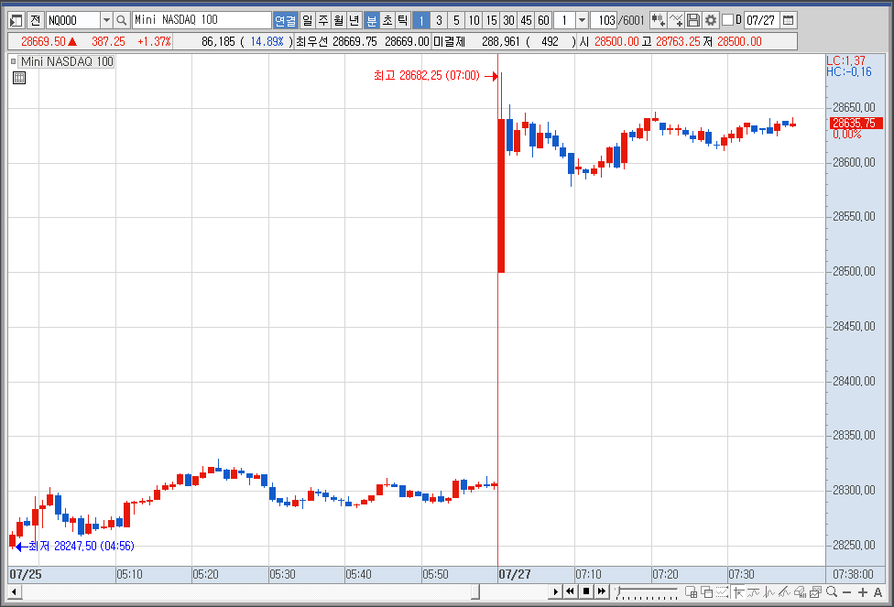Select the 30-minute interval button
The image size is (894, 607).
coord(508,20)
